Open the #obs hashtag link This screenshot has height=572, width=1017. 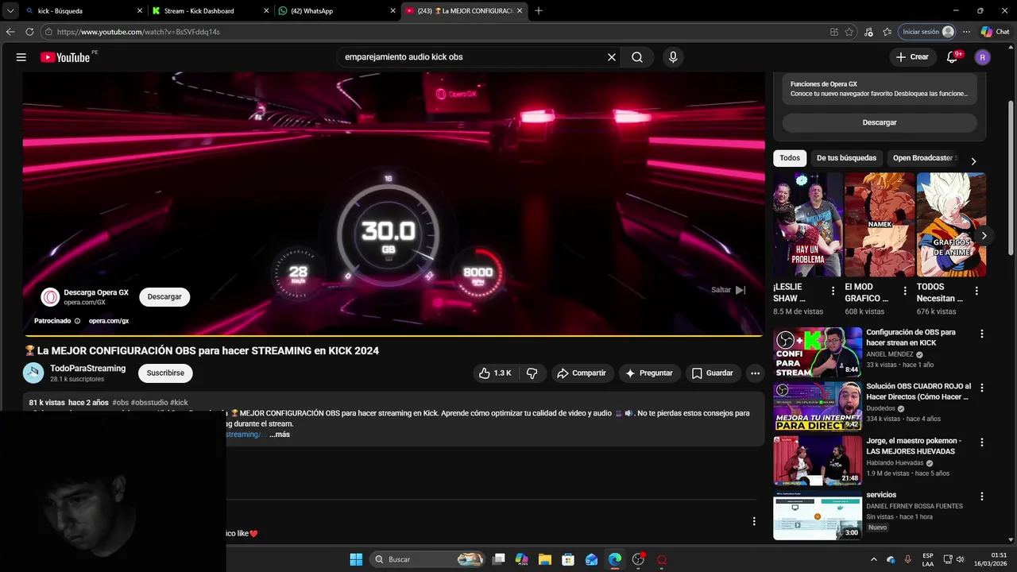[x=120, y=403]
